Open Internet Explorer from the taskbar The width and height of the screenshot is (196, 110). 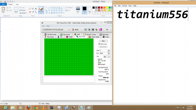point(6,108)
